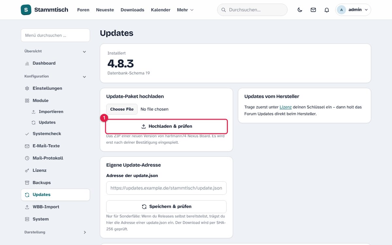Open Lizenz in the sidebar
This screenshot has height=245, width=392.
point(55,171)
